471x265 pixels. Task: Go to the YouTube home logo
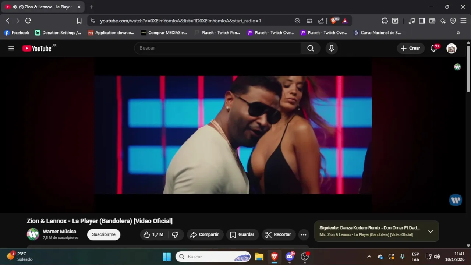point(37,48)
